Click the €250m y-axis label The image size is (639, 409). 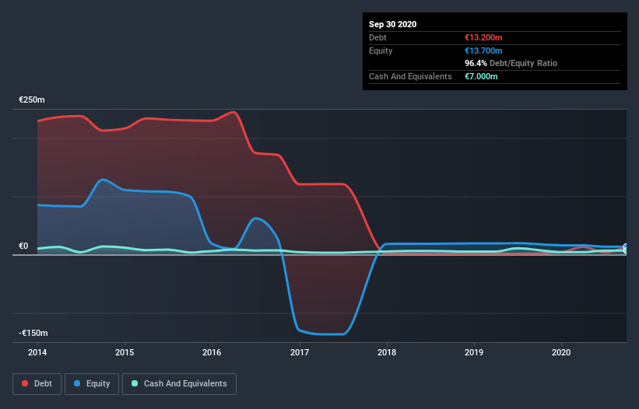[32, 100]
